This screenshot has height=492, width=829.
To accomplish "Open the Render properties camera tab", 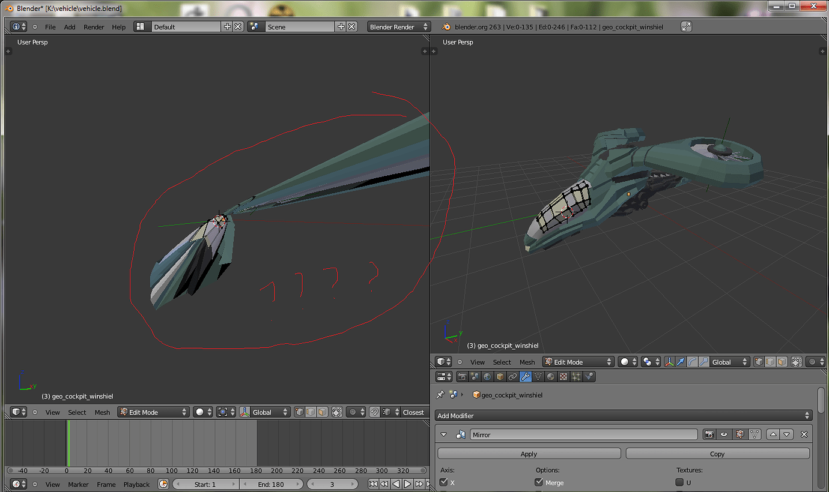I will tap(462, 377).
